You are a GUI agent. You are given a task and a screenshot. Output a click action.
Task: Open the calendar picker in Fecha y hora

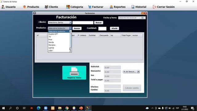click(x=143, y=18)
